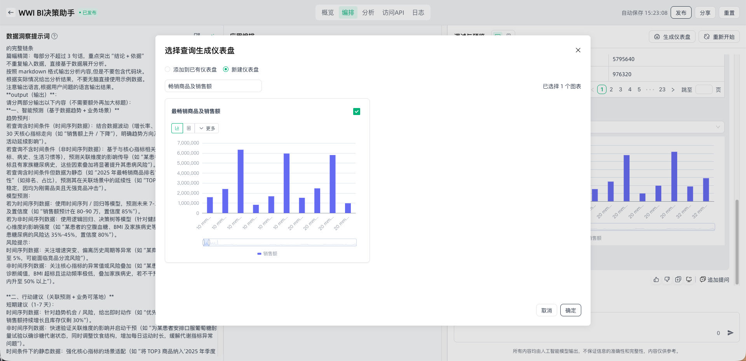Go to next page in pagination
Viewport: 746px width, 361px height.
[x=673, y=90]
